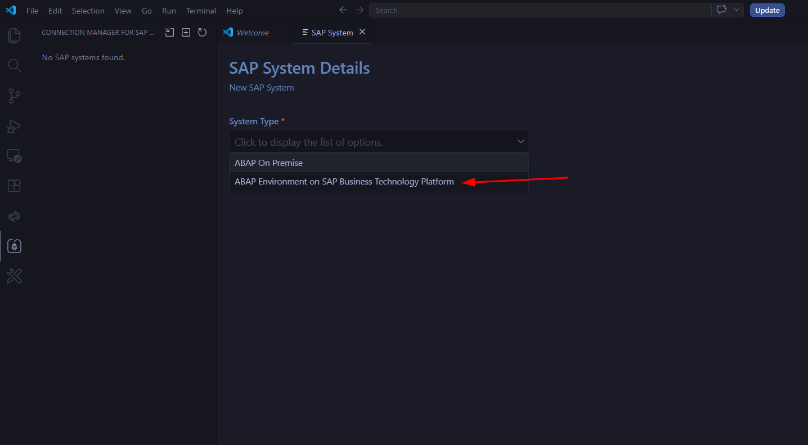Refresh the SAP systems list
The height and width of the screenshot is (445, 808).
click(x=203, y=33)
